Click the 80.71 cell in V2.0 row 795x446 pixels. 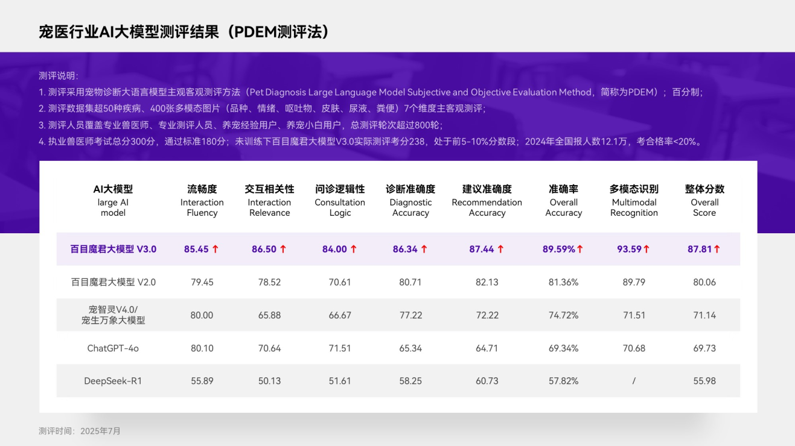pyautogui.click(x=410, y=282)
